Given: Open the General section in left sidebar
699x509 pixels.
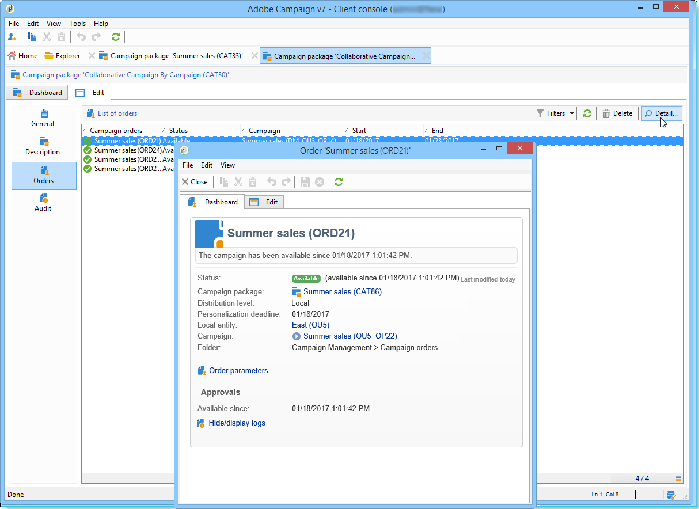Looking at the screenshot, I should [x=44, y=119].
